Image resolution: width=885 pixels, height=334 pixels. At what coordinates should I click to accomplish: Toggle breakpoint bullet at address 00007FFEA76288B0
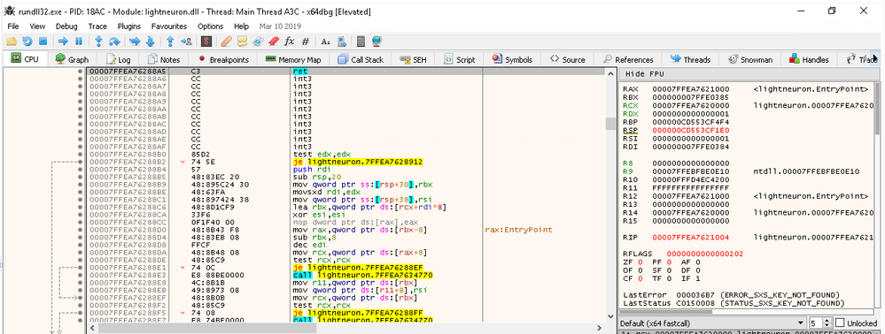pos(80,154)
